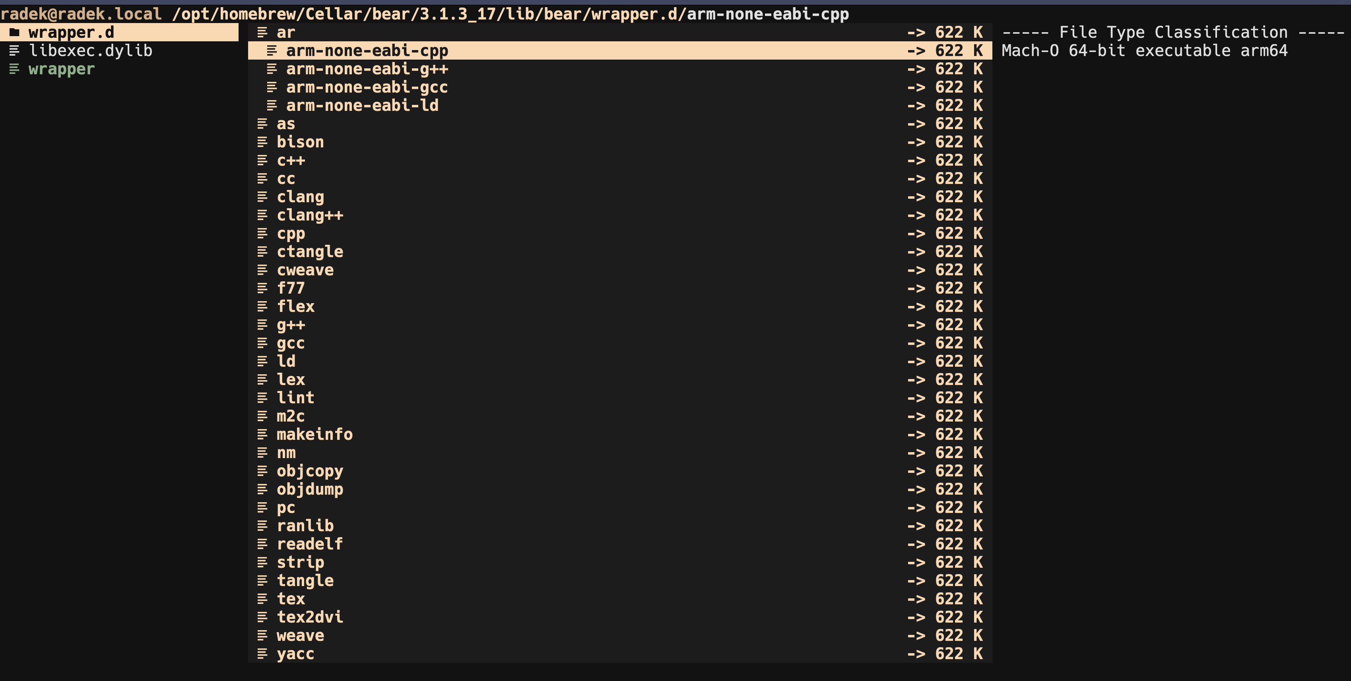Click the 622 K size of makeinfo
Image resolution: width=1351 pixels, height=681 pixels.
pyautogui.click(x=959, y=434)
